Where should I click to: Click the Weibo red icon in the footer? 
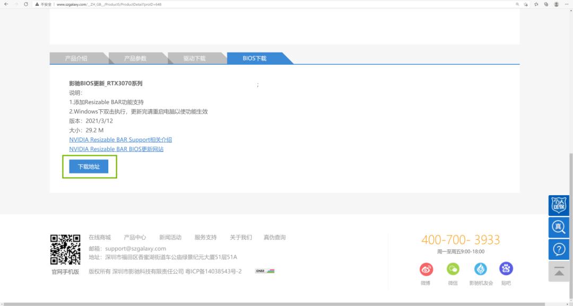click(x=426, y=269)
